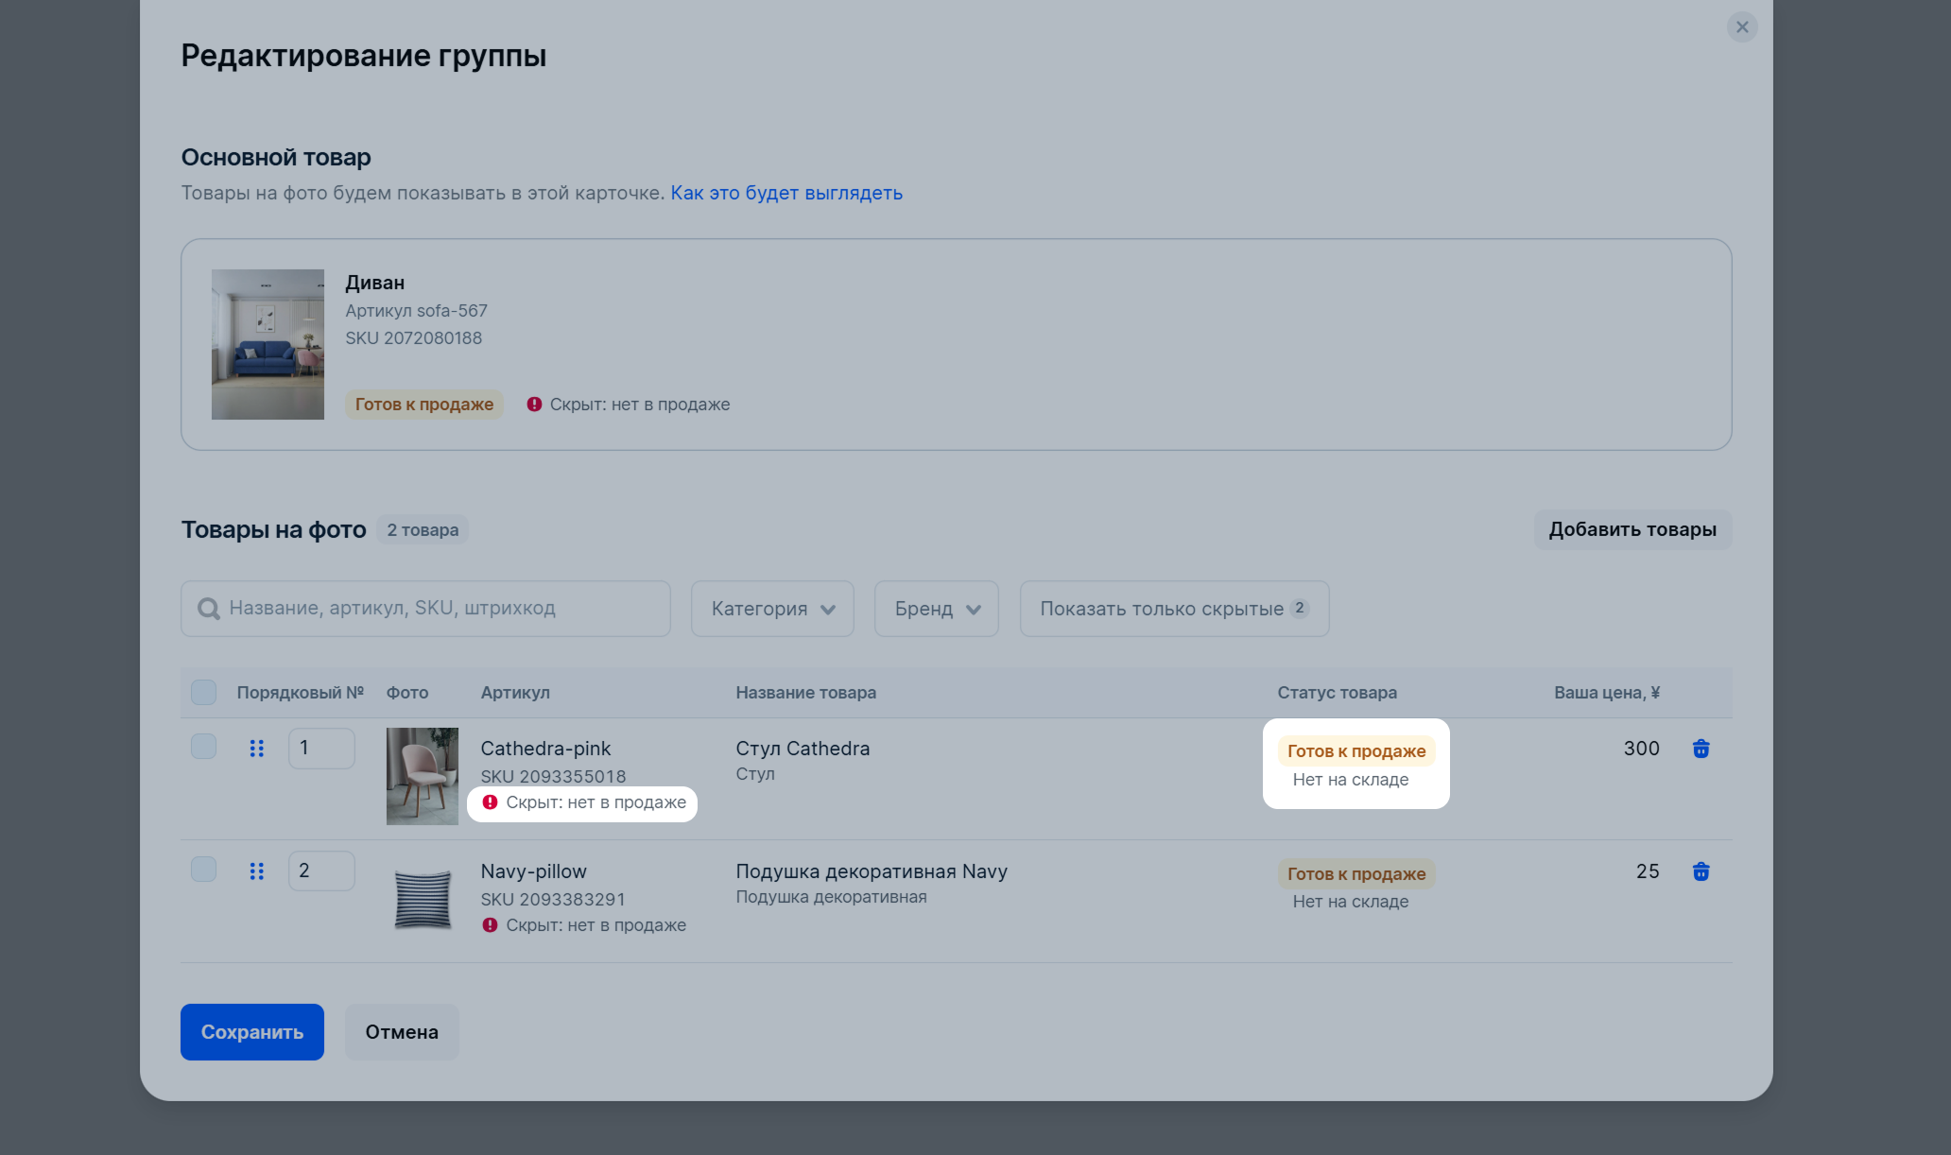Image resolution: width=1951 pixels, height=1155 pixels.
Task: Click the Отмена button
Action: pos(402,1032)
